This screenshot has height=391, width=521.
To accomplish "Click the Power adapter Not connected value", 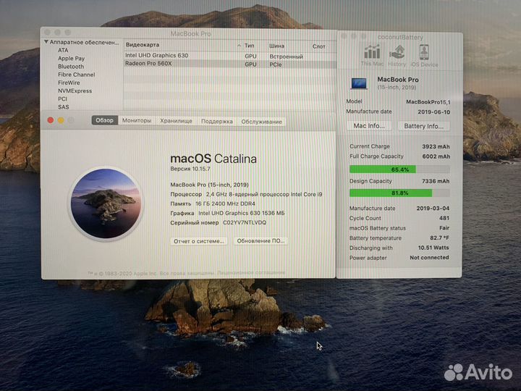I will pyautogui.click(x=429, y=258).
